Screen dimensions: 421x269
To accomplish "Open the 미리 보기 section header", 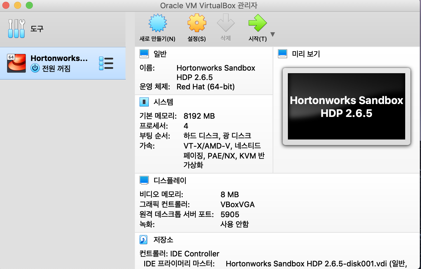I will pyautogui.click(x=306, y=54).
